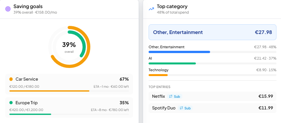Click the green AI spend bar
This screenshot has height=123, width=281.
click(x=172, y=63)
